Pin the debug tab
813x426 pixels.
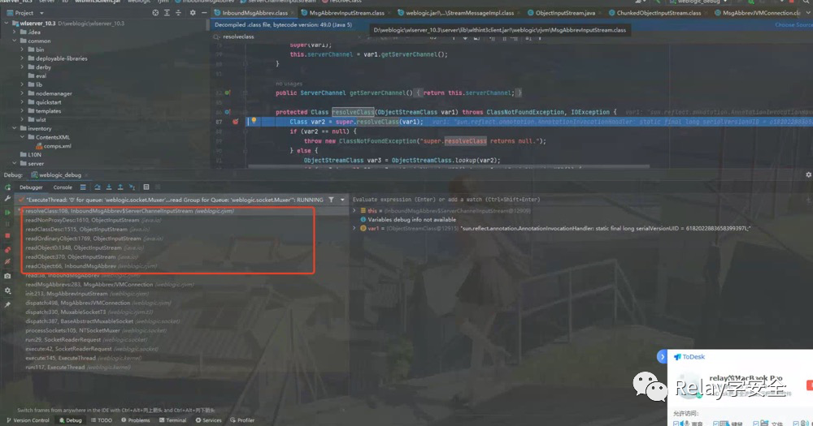7,305
